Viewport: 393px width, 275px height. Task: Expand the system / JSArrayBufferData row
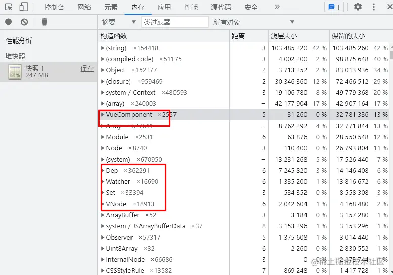pyautogui.click(x=103, y=226)
